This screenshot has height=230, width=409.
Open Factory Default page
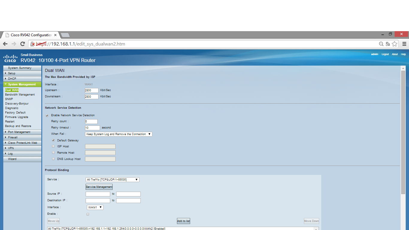15,113
